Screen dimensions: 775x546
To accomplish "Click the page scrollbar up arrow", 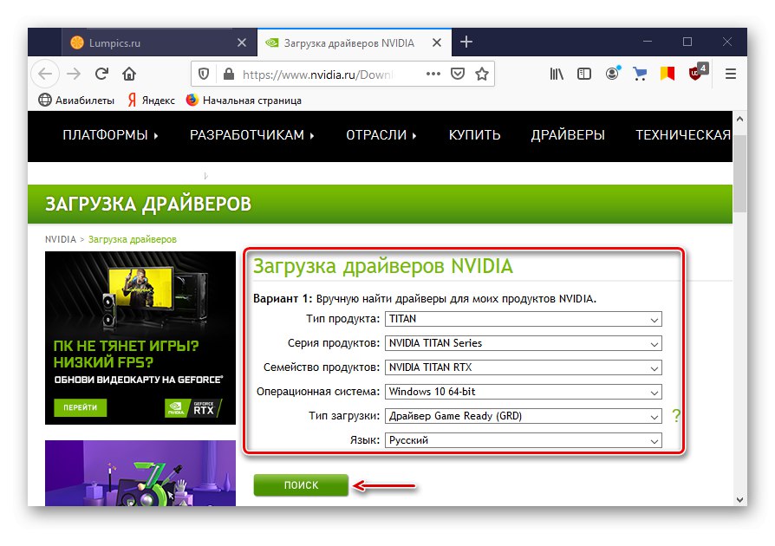I will (739, 119).
